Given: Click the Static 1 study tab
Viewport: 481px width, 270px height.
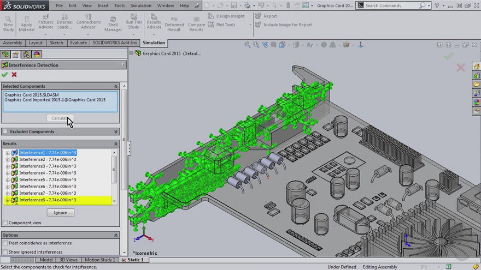Looking at the screenshot, I should (x=132, y=260).
